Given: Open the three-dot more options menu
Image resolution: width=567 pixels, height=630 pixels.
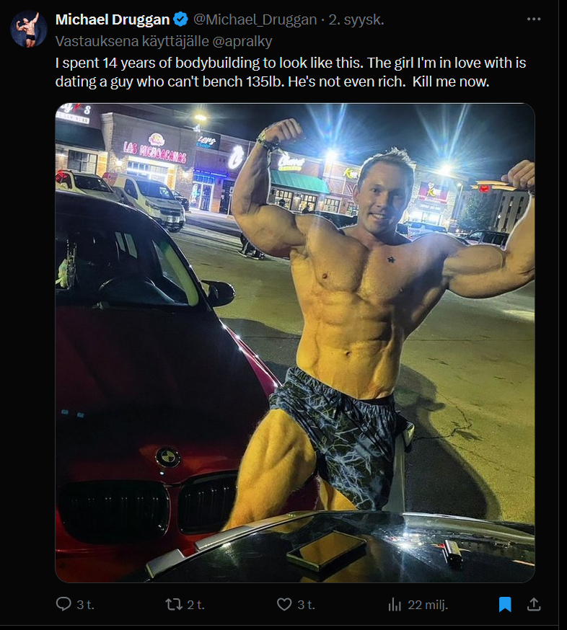Looking at the screenshot, I should 534,19.
